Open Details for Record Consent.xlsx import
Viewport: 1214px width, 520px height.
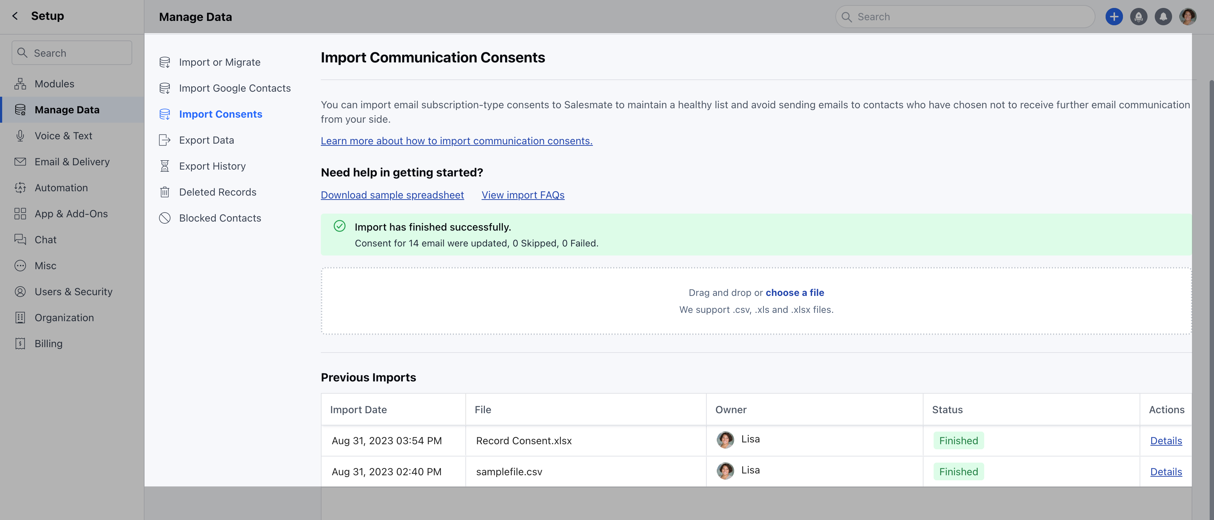coord(1166,441)
